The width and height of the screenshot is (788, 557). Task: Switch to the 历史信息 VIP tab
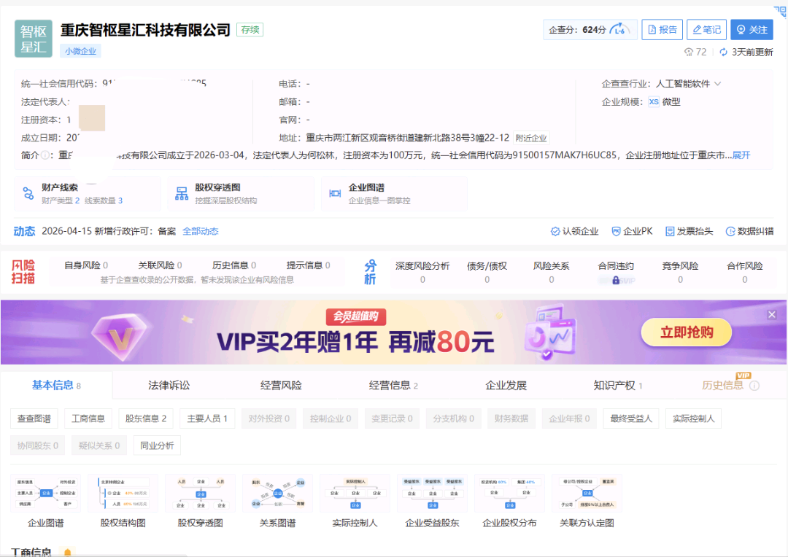[x=722, y=385]
